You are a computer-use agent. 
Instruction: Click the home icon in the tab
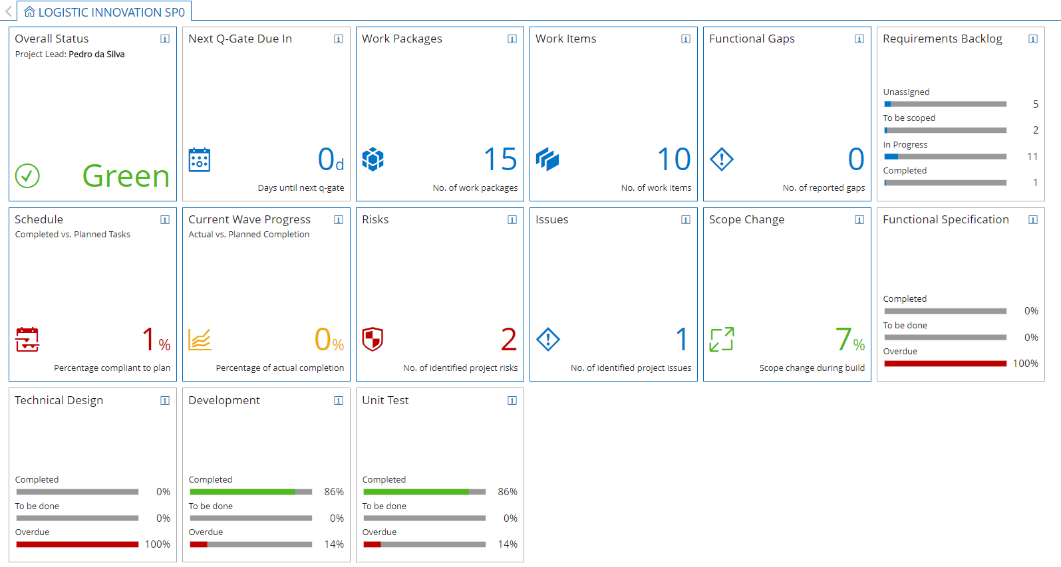(29, 11)
